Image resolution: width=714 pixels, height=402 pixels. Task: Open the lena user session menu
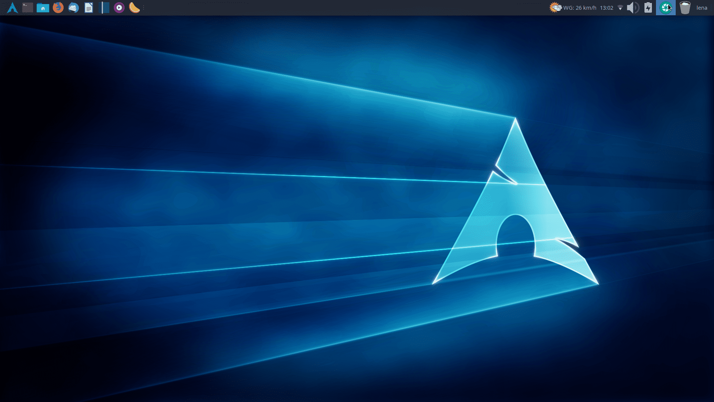coord(701,8)
